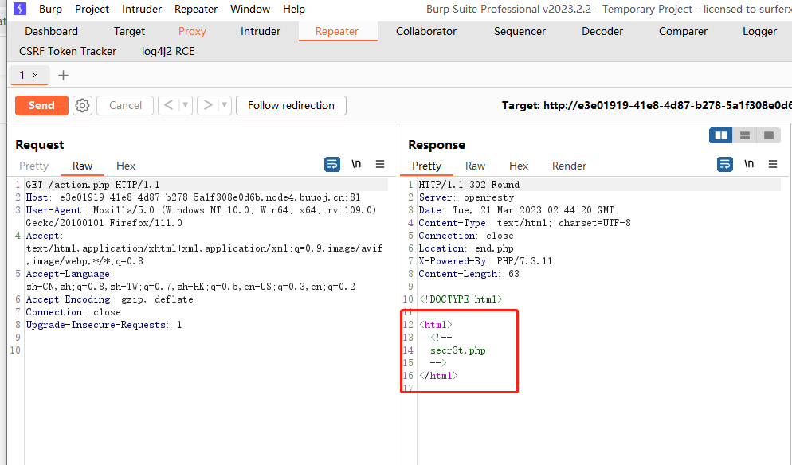Viewport: 792px width, 465px height.
Task: Switch Request view to Pretty
Action: (x=33, y=166)
